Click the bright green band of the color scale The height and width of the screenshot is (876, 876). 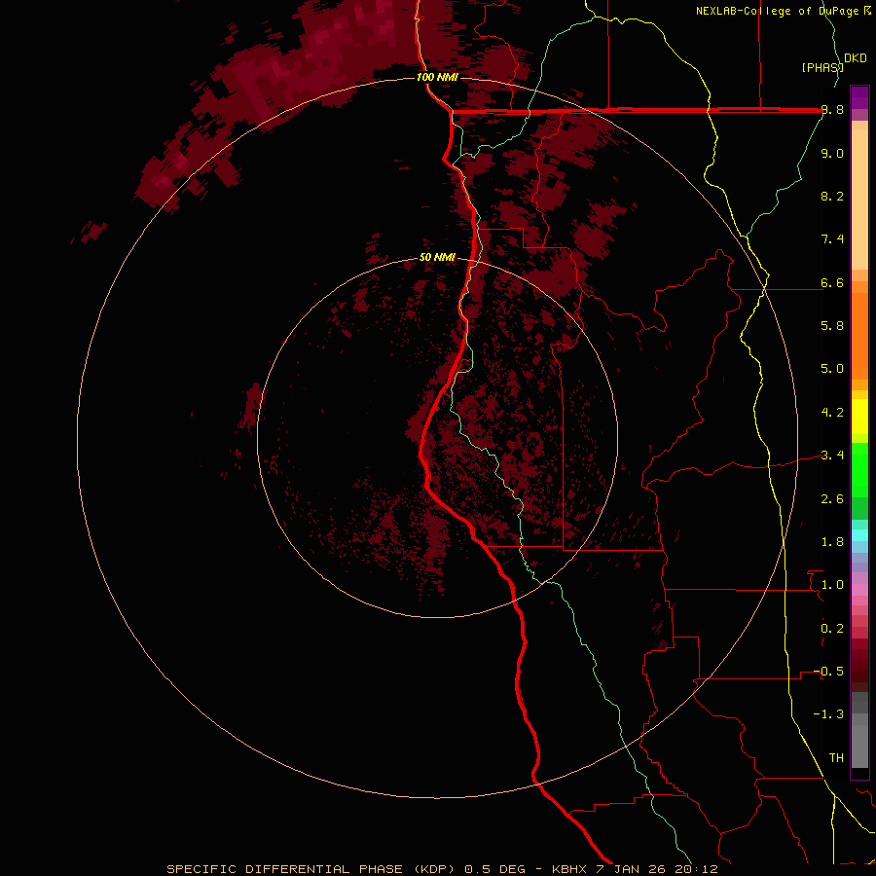coord(859,469)
